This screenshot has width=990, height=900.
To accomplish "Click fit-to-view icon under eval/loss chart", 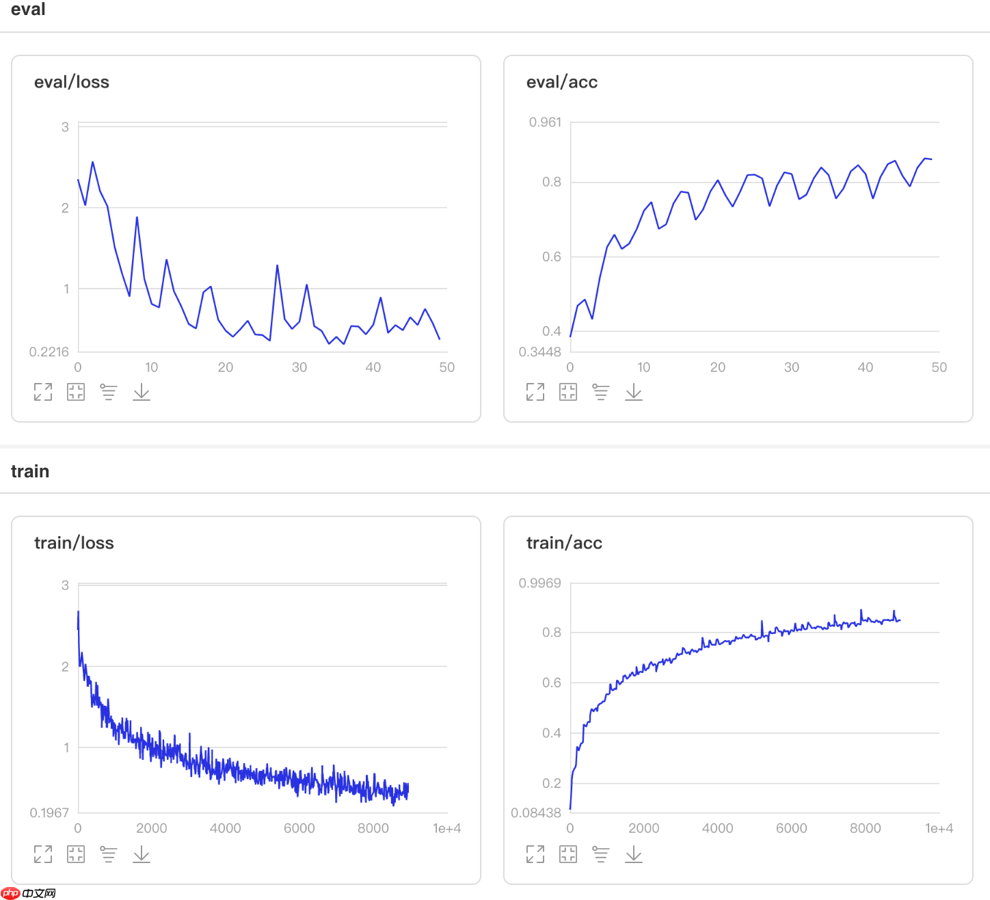I will click(76, 392).
